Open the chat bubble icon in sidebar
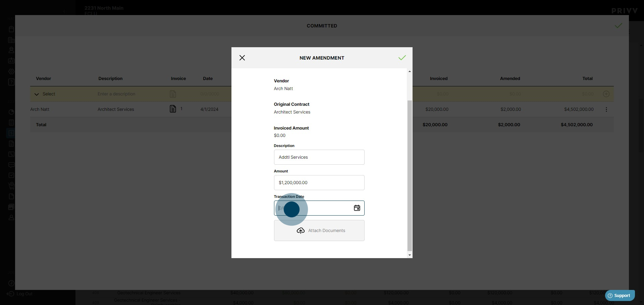 pos(11,165)
